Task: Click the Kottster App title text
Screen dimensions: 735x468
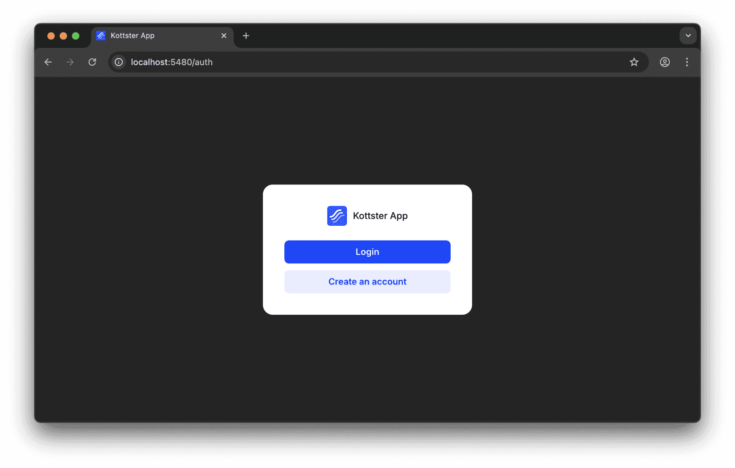Action: 380,216
